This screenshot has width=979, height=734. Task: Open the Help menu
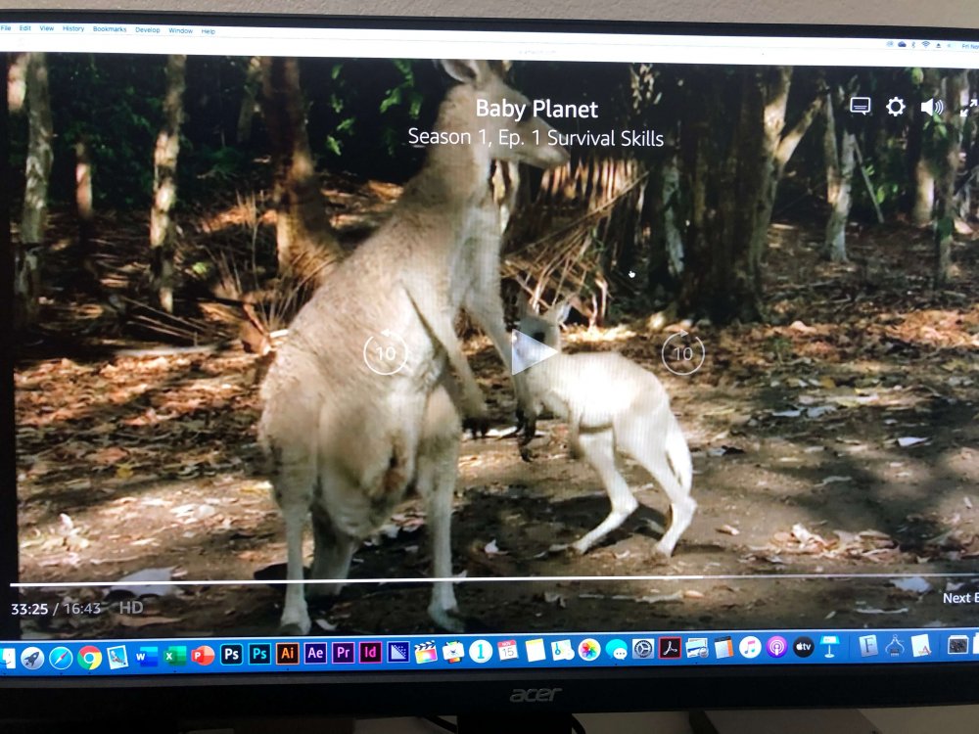[x=208, y=31]
